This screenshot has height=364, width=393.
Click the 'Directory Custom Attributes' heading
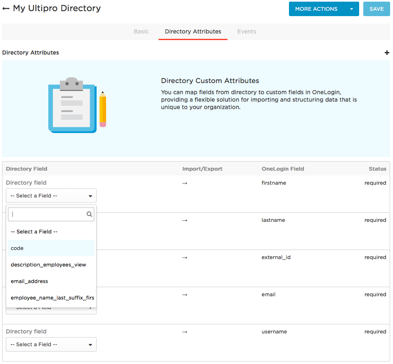(210, 81)
